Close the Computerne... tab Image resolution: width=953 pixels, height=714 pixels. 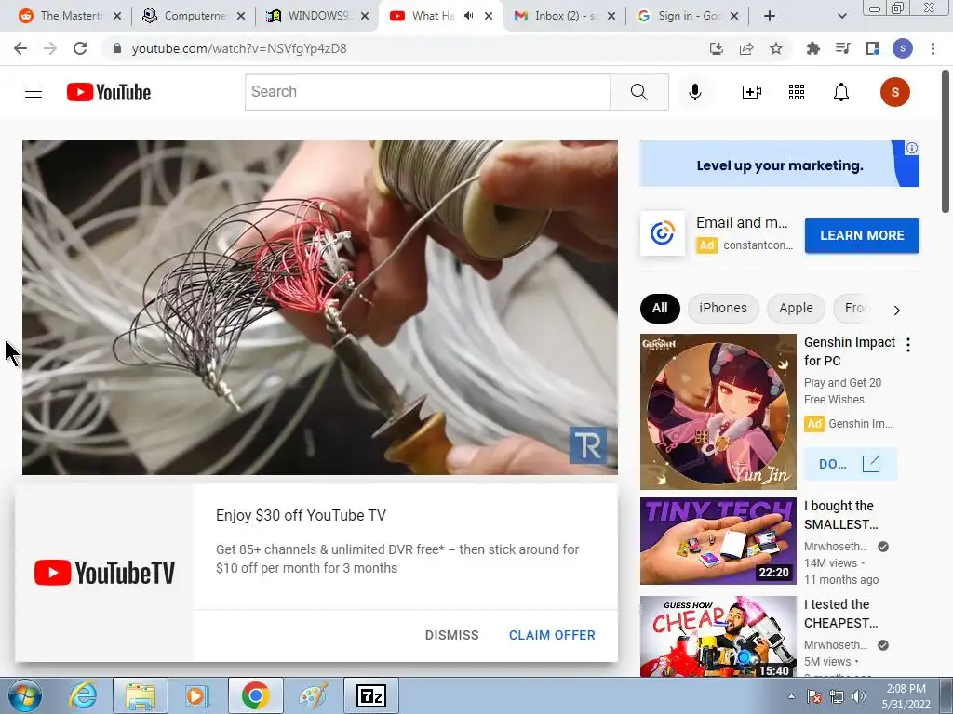click(x=241, y=16)
